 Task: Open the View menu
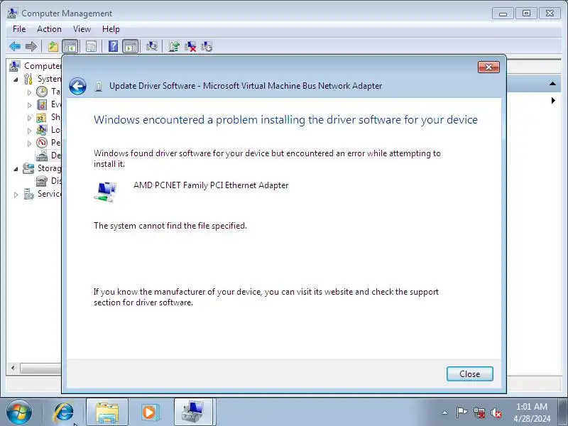(x=82, y=29)
